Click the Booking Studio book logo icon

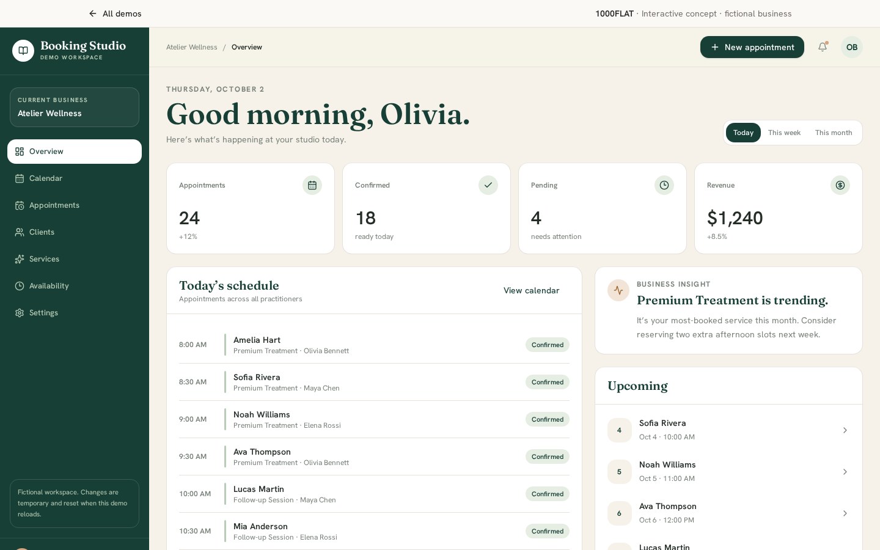pos(23,51)
